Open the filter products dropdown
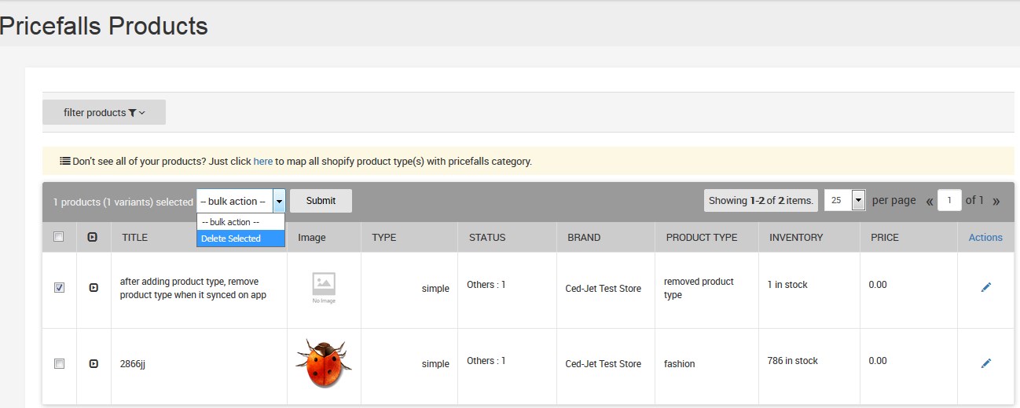 [104, 112]
